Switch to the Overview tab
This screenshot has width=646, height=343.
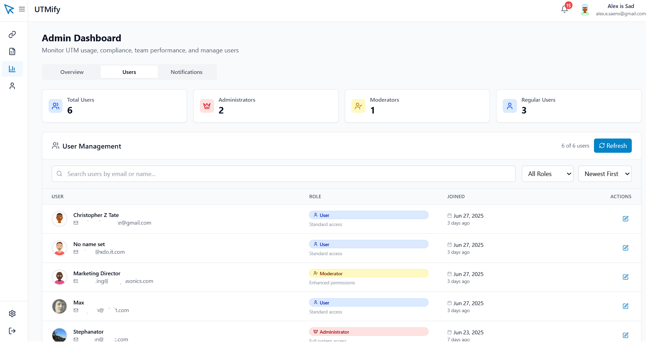[72, 72]
